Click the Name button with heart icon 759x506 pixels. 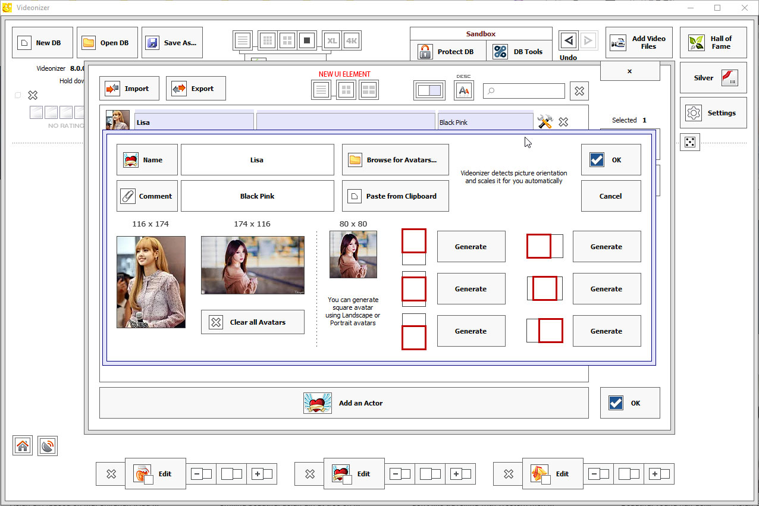(x=147, y=160)
